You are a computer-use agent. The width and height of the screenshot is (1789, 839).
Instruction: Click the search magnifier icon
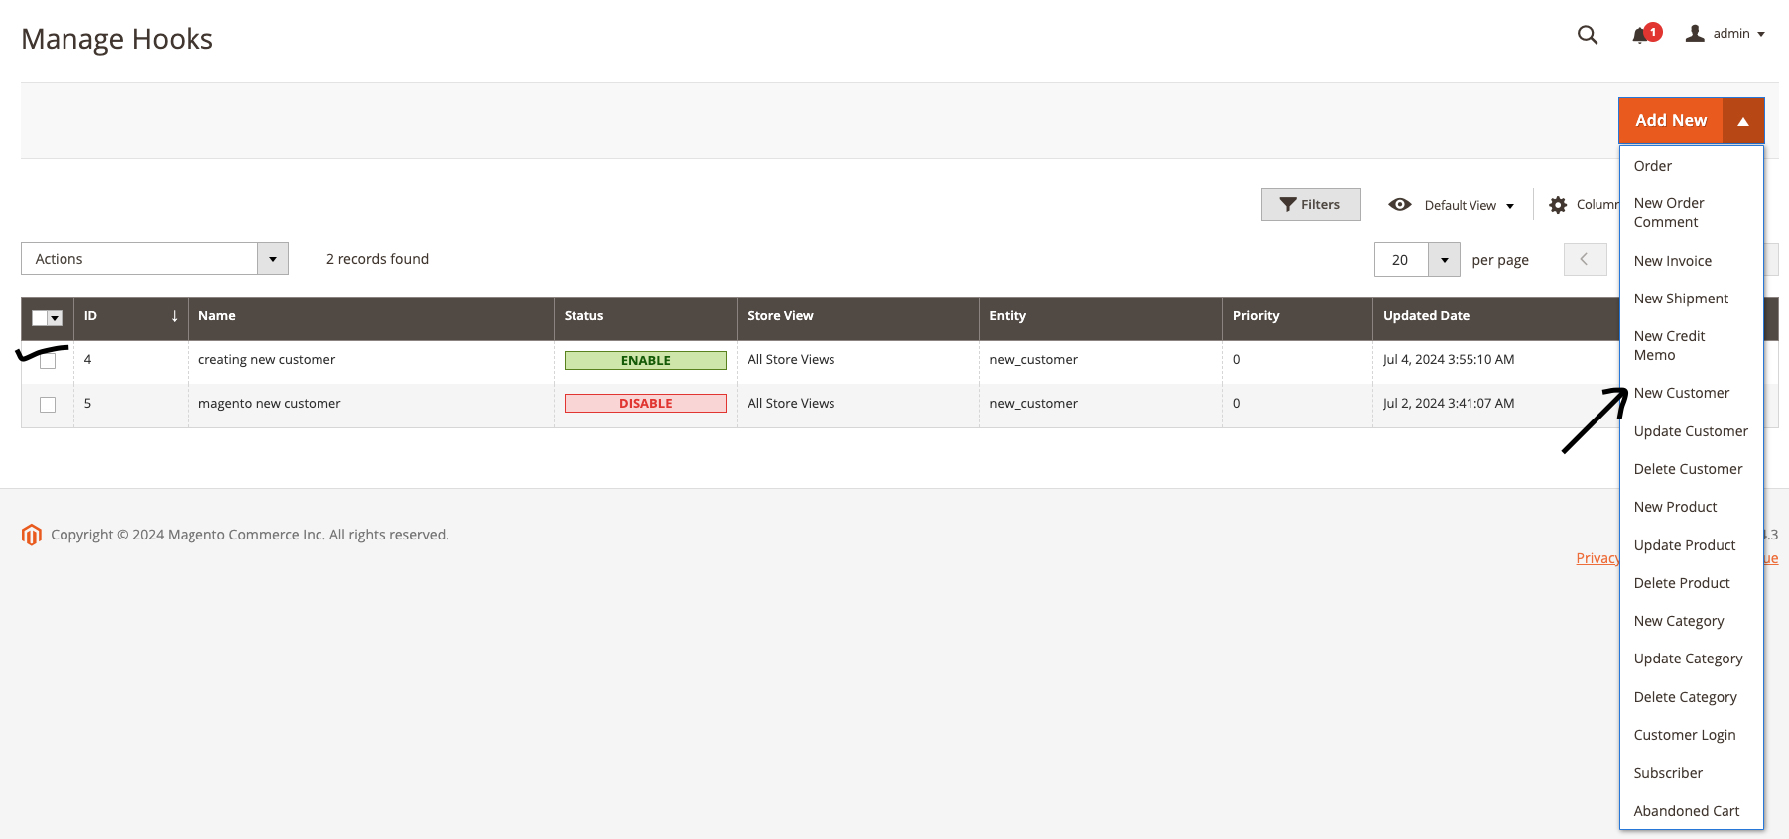[1587, 35]
